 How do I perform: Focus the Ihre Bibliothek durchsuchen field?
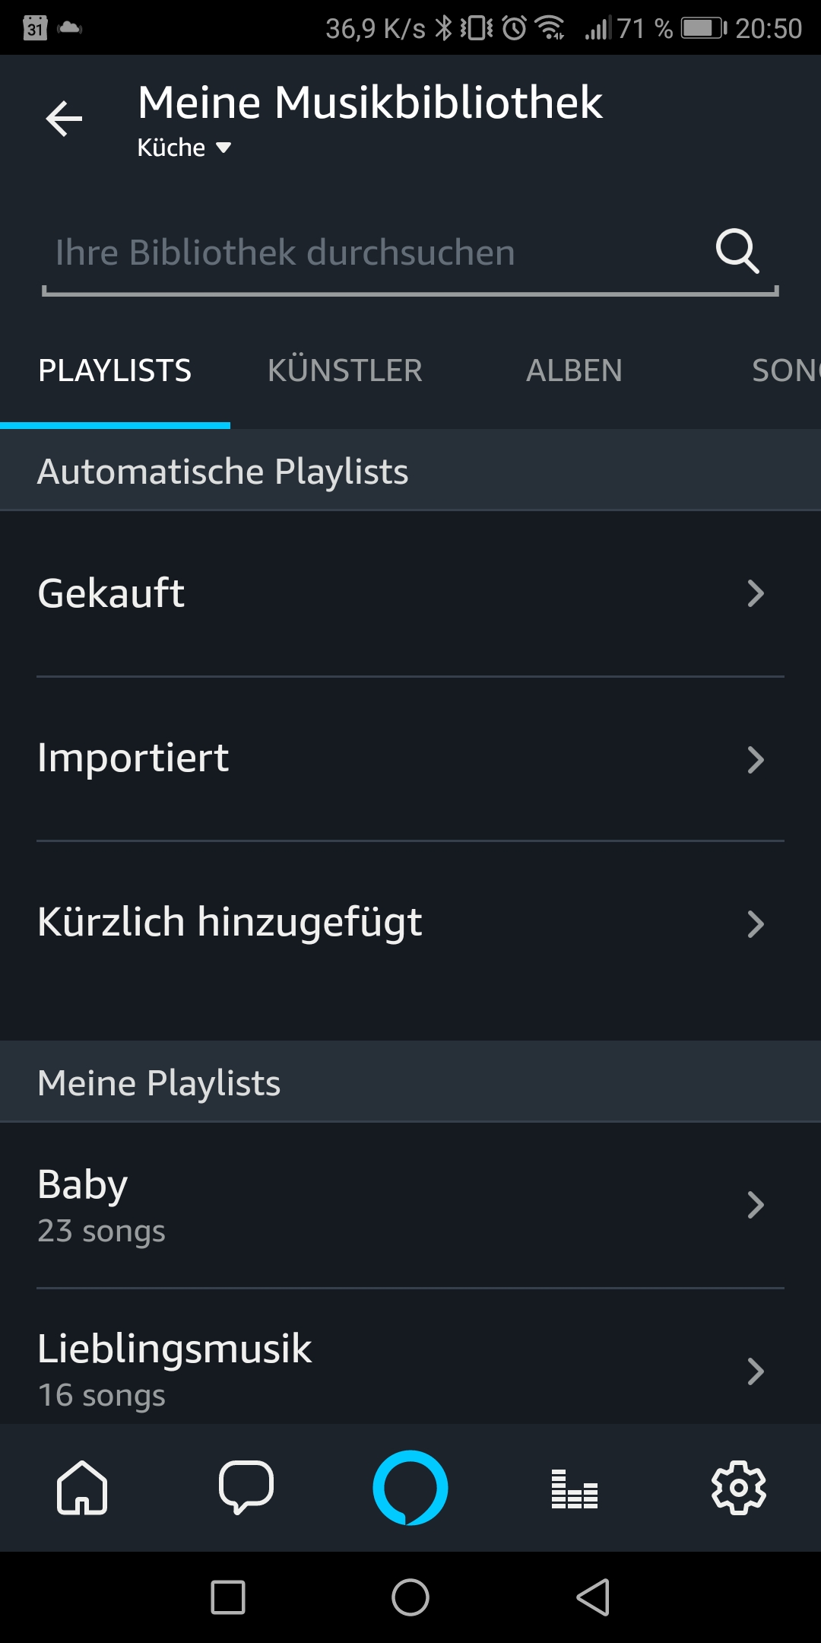(x=410, y=255)
